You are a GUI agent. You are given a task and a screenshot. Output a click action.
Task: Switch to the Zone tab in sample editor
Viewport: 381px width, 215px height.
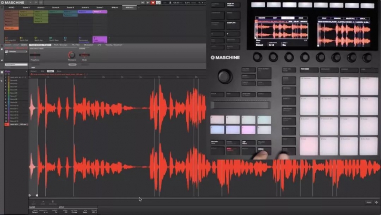[59, 71]
